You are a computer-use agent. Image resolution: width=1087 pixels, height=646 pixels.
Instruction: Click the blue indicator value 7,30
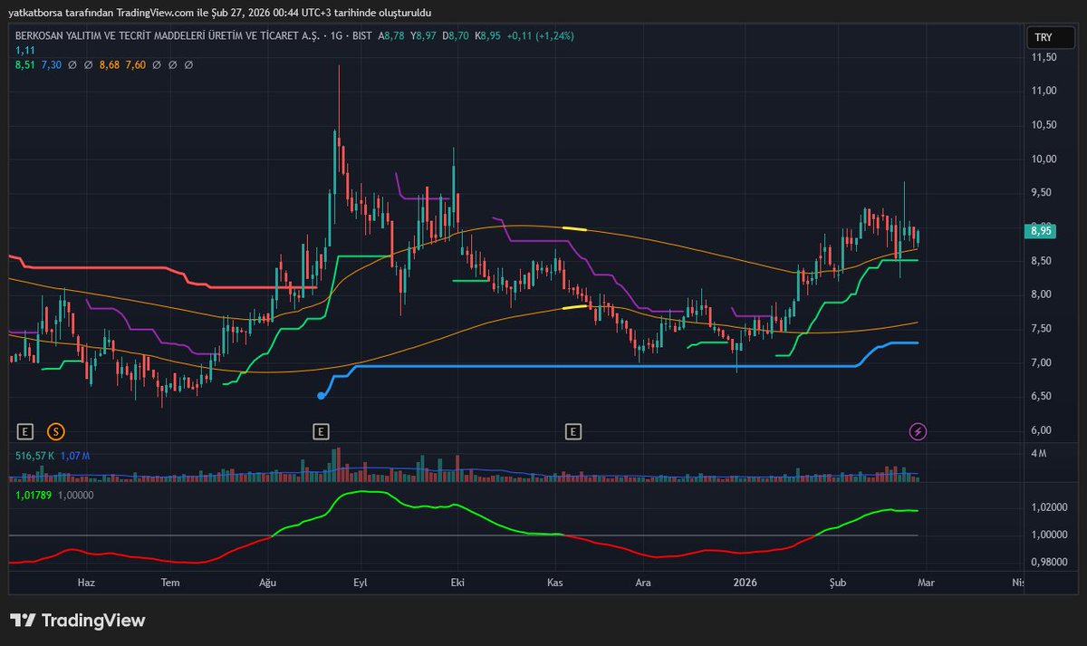tap(51, 65)
